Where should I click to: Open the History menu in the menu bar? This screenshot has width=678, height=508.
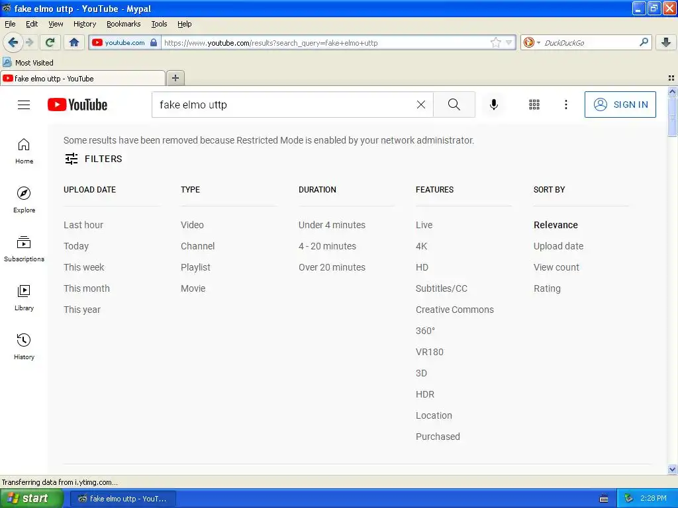click(x=84, y=24)
